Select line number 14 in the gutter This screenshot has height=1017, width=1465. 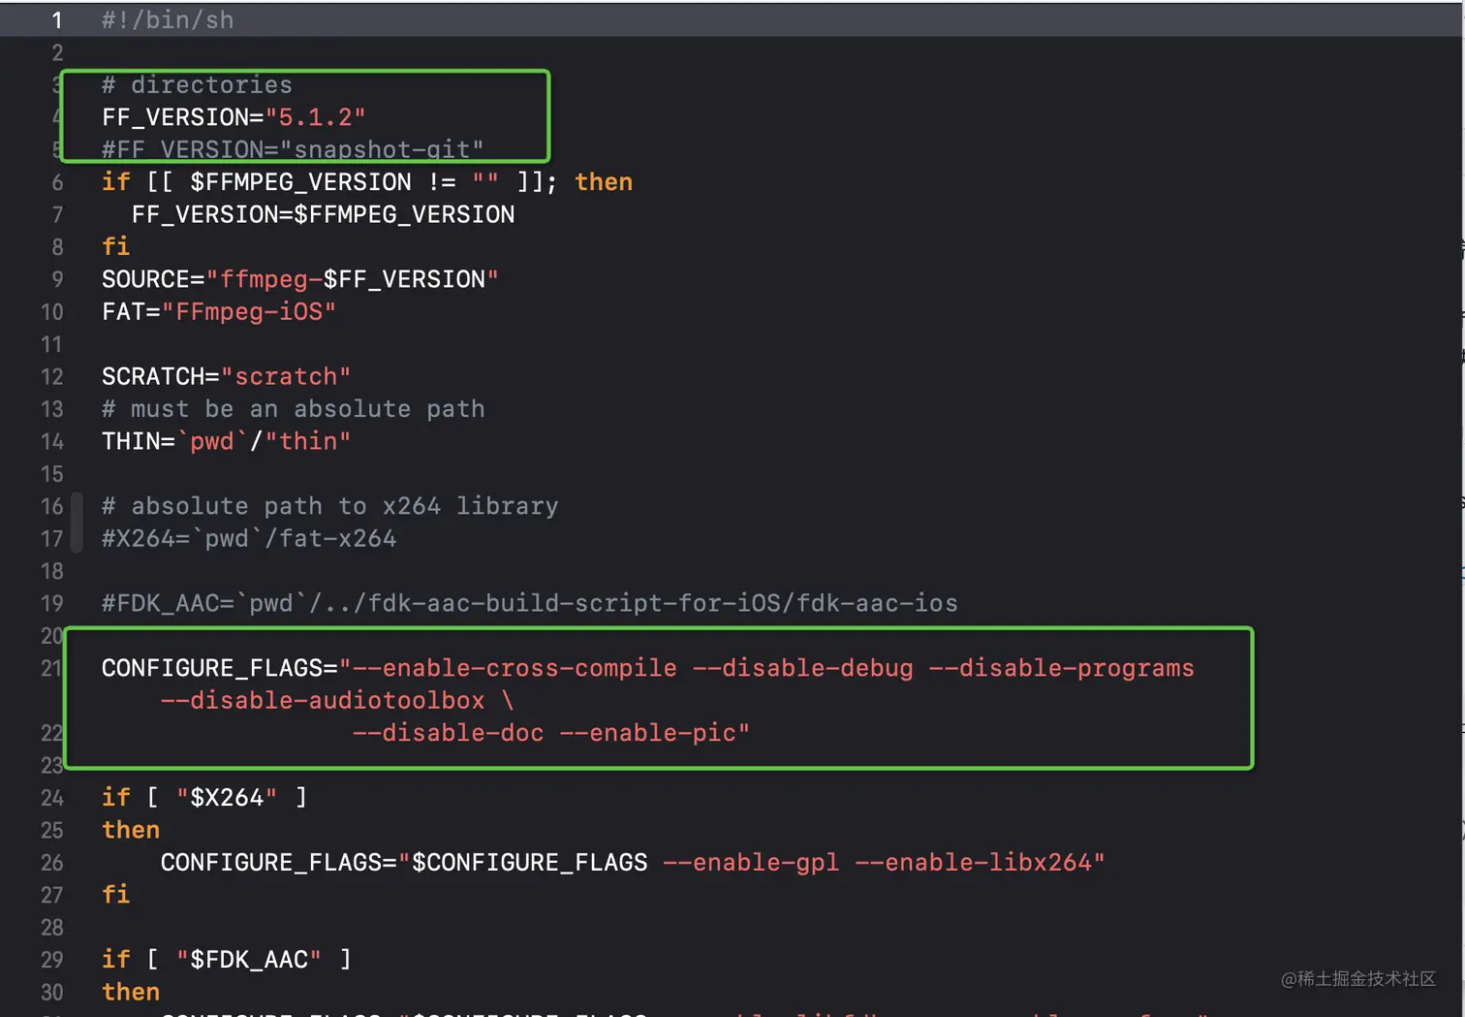(52, 441)
